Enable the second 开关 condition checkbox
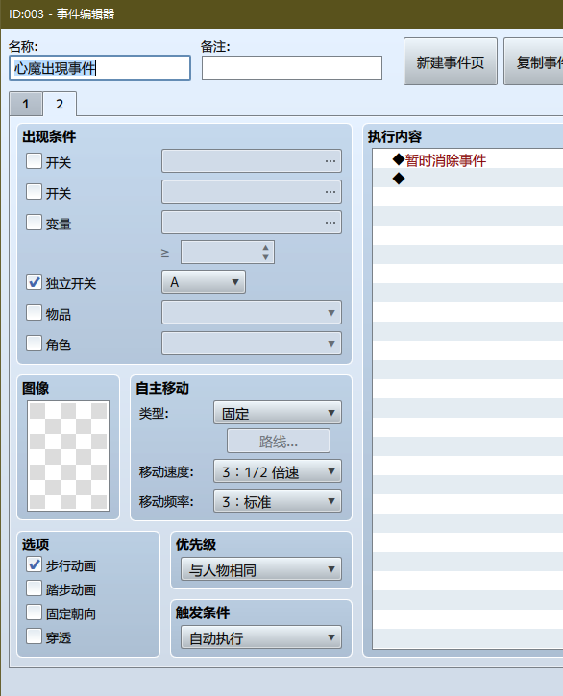 point(35,192)
